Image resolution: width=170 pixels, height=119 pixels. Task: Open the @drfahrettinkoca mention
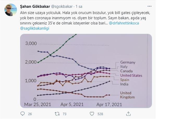pos(124,23)
